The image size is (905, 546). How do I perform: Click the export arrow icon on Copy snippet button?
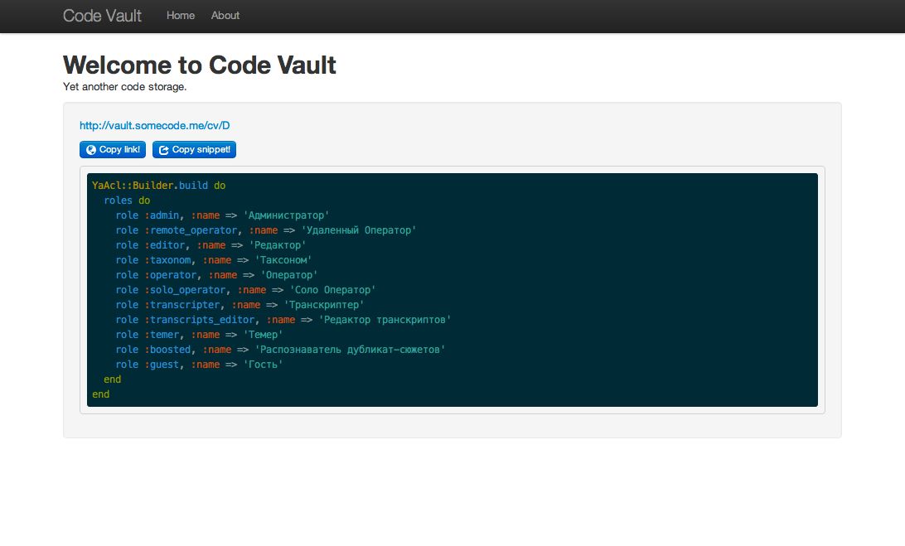pos(163,149)
